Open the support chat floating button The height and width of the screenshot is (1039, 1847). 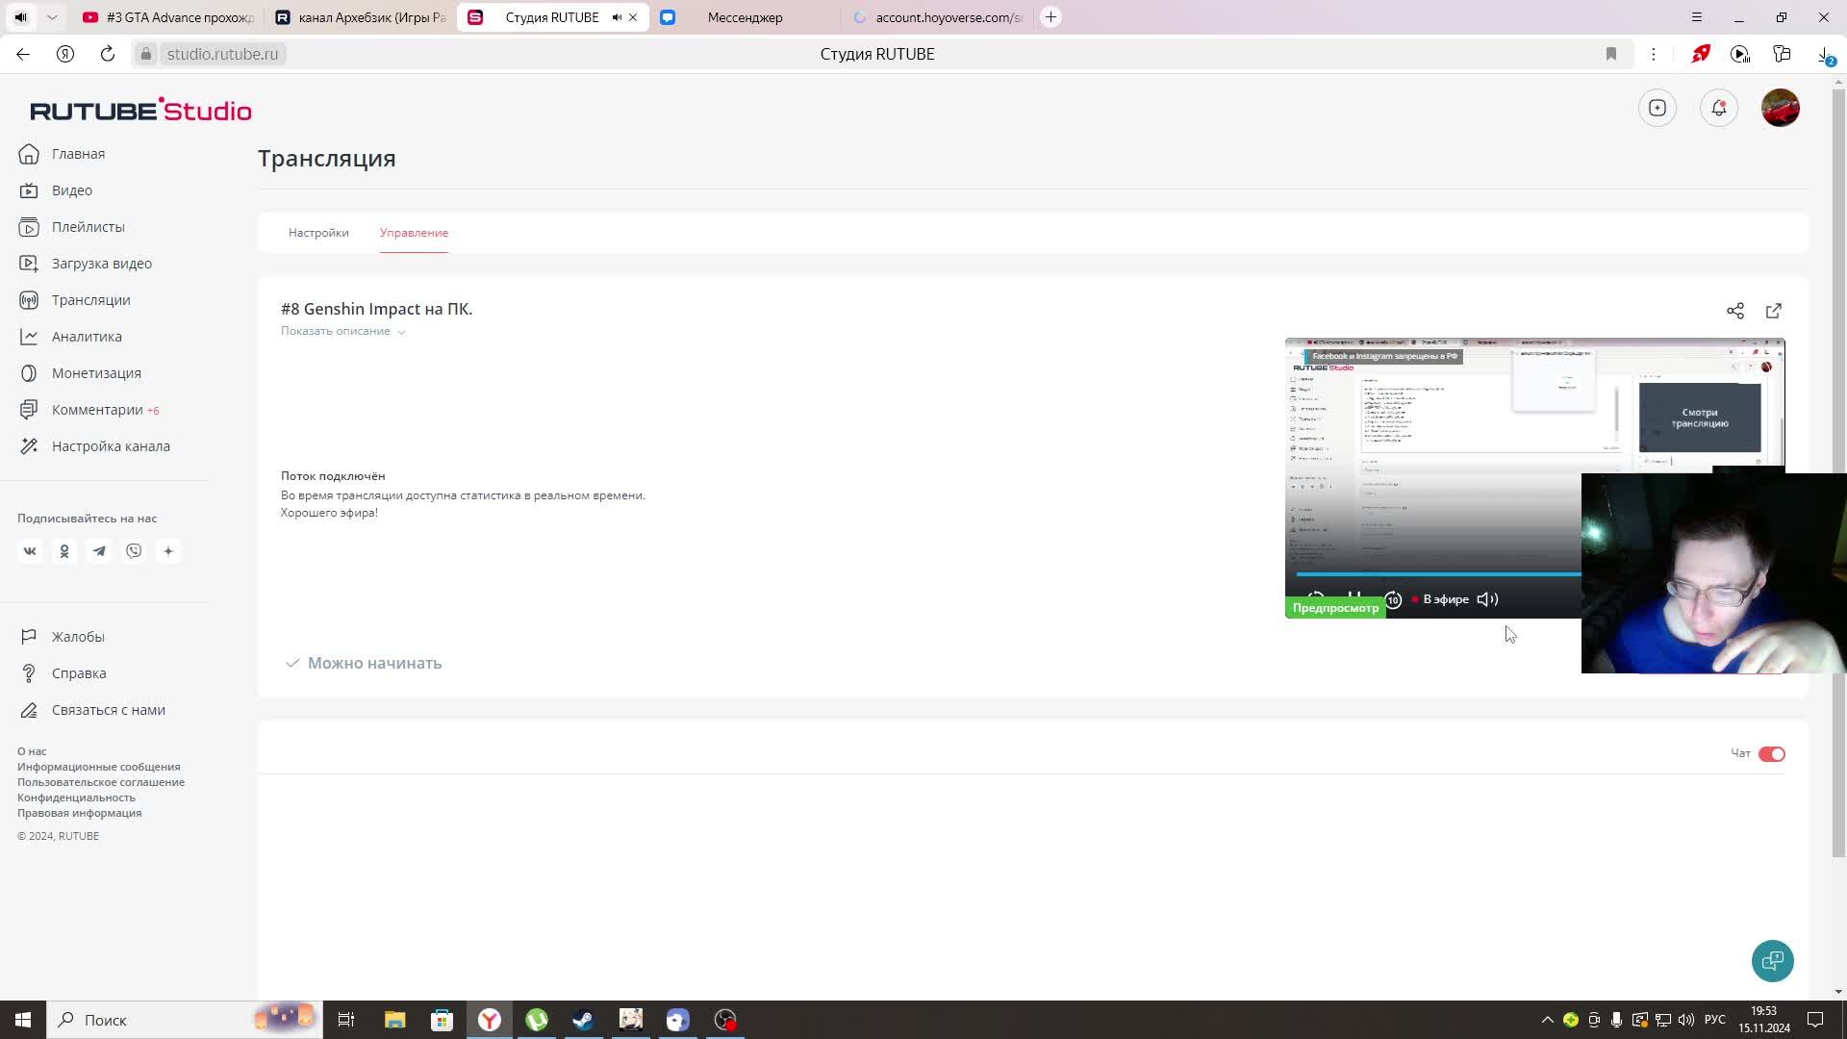tap(1772, 960)
